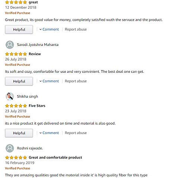The width and height of the screenshot is (186, 178).
Task: Click Sarodi Jyotshna Mahanta's profile avatar icon
Action: click(10, 45)
